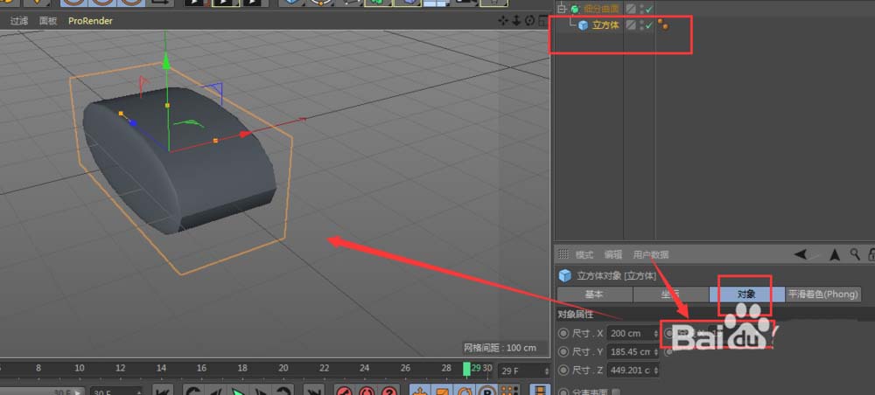The height and width of the screenshot is (395, 875).
Task: Open the 模式 menu in attributes panel
Action: [x=584, y=254]
